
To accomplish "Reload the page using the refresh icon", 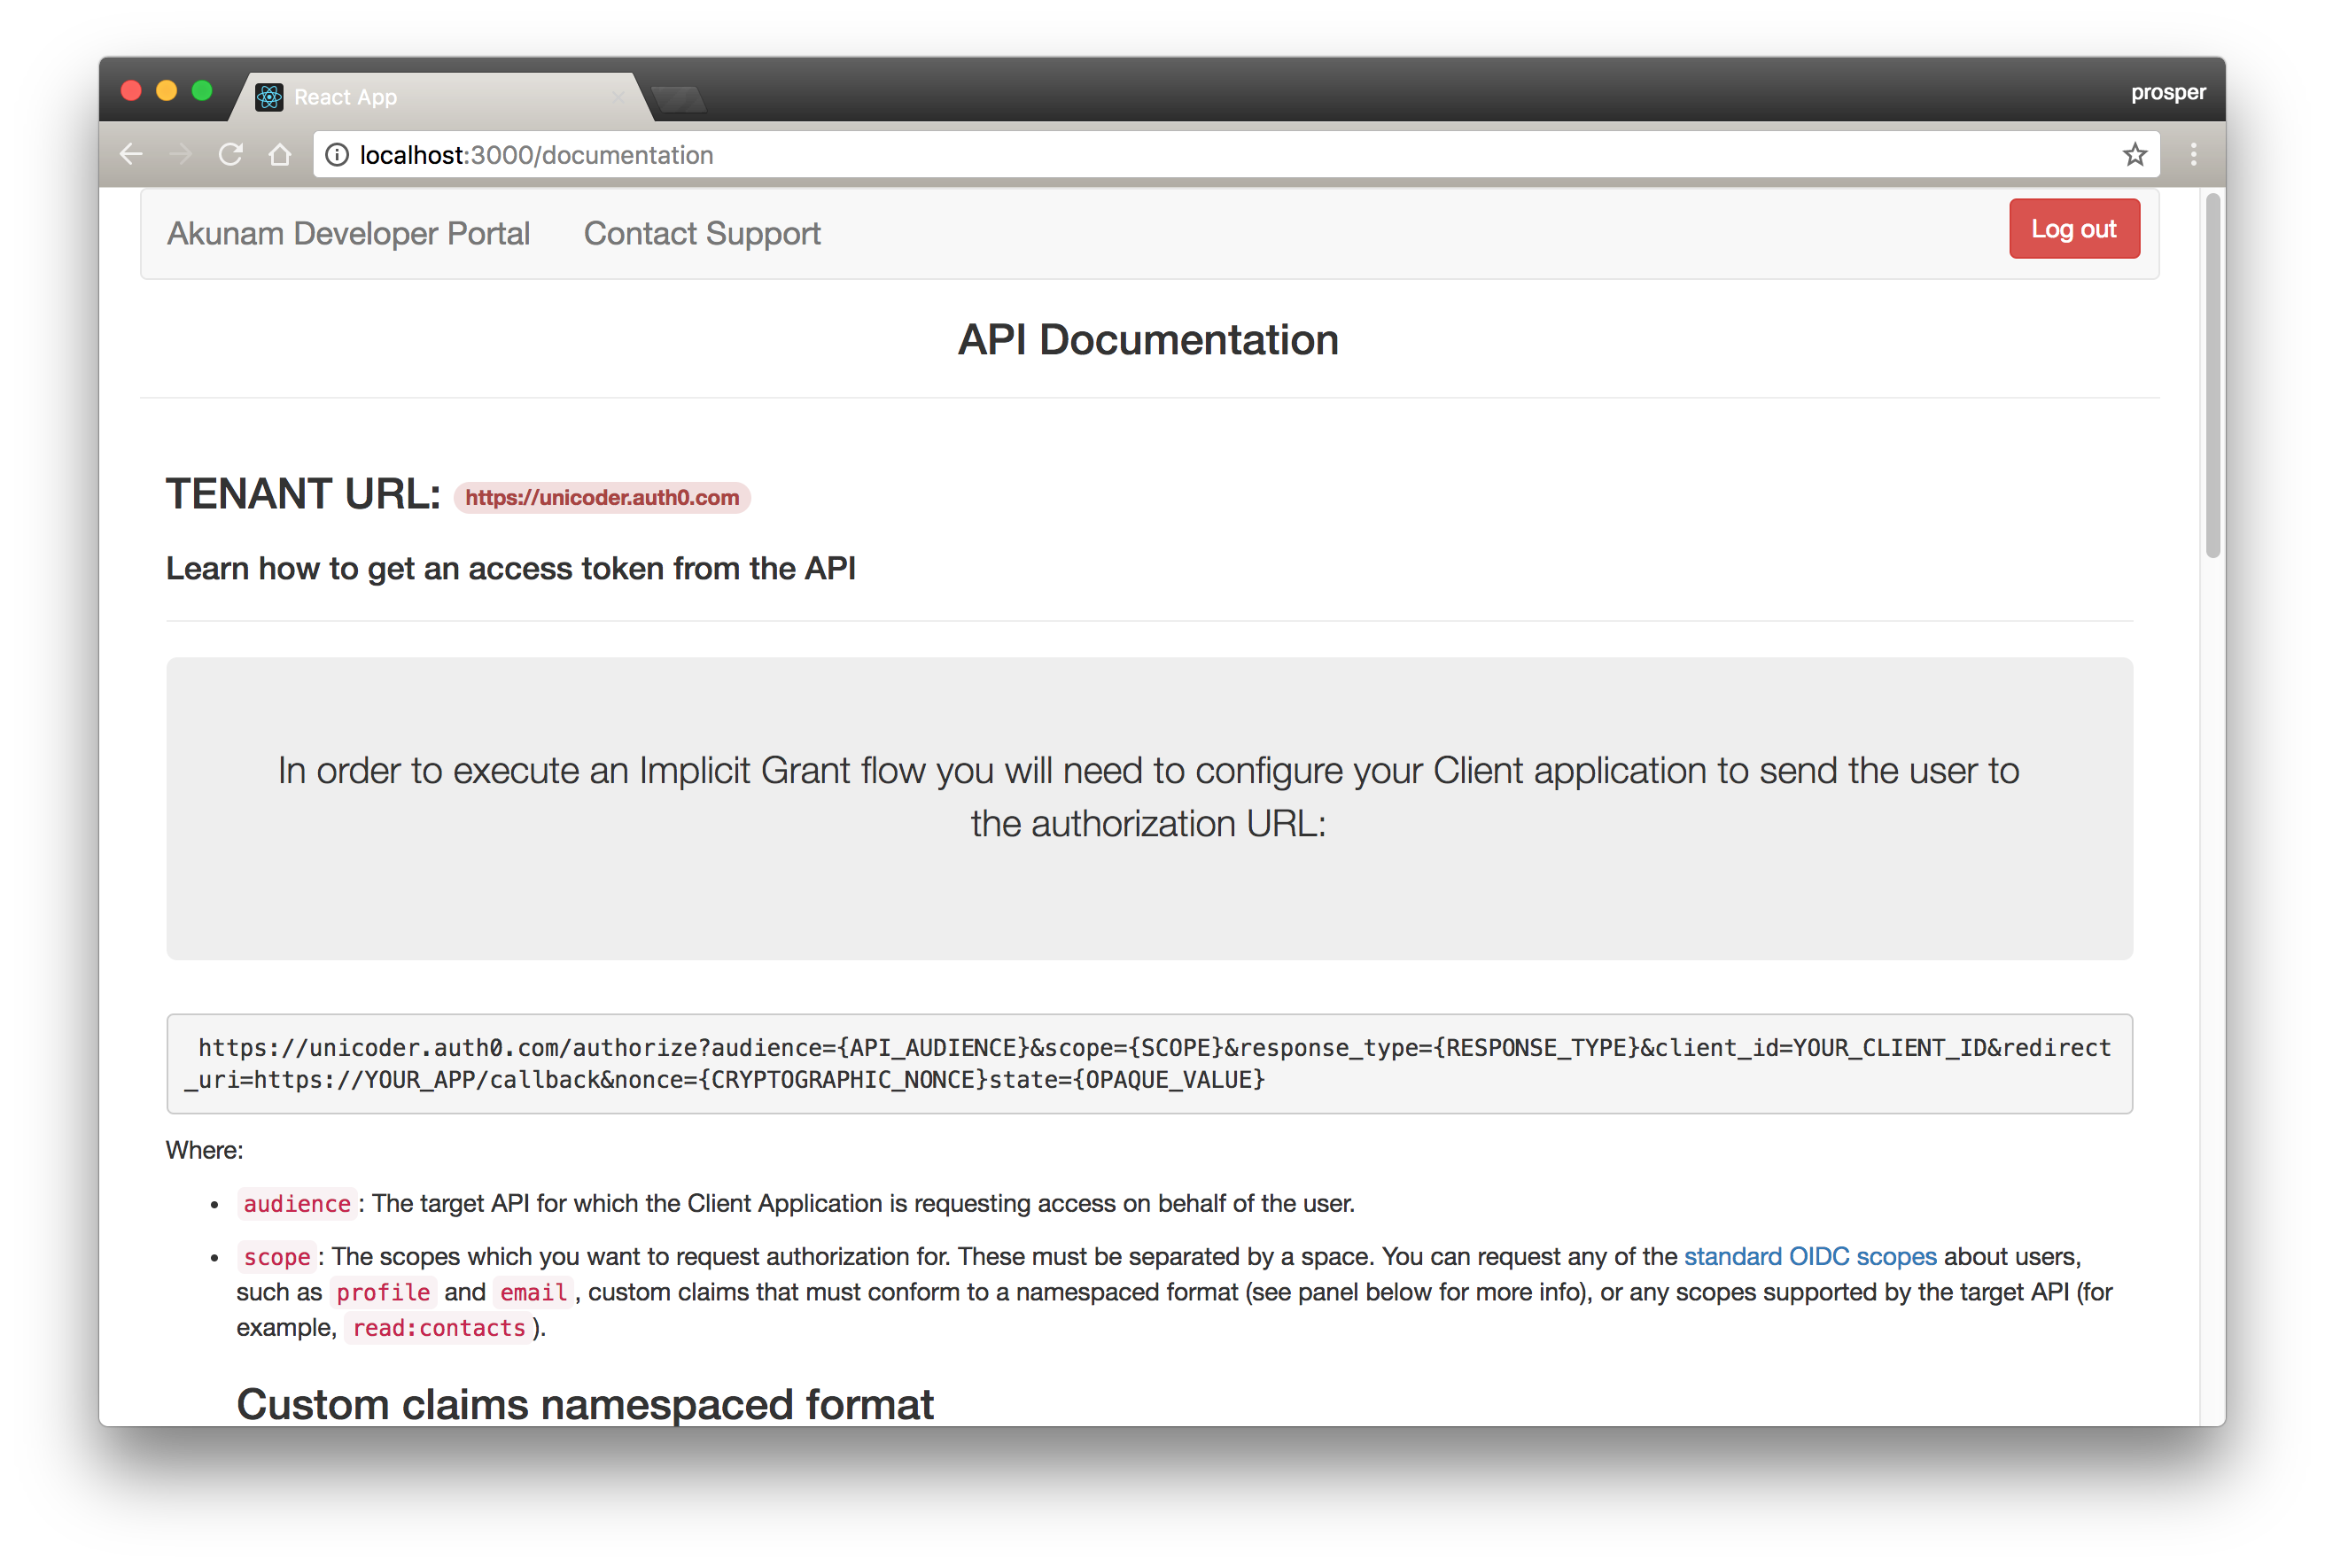I will (231, 154).
